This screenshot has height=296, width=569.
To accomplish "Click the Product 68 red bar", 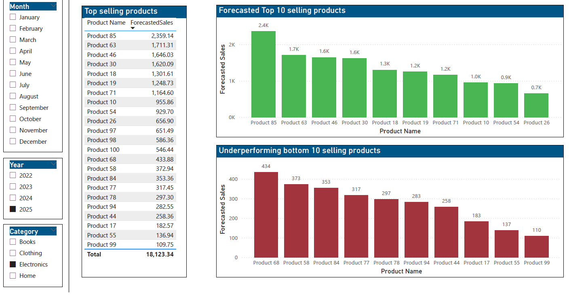I will (x=266, y=215).
